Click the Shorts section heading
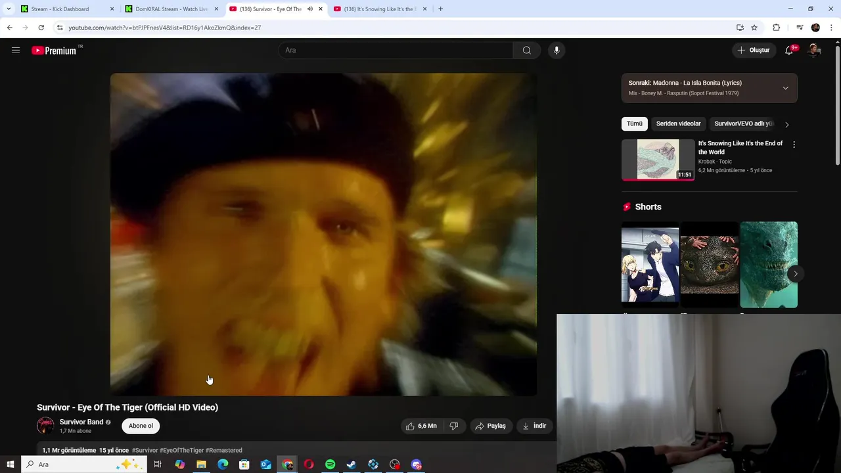This screenshot has width=841, height=473. tap(648, 207)
